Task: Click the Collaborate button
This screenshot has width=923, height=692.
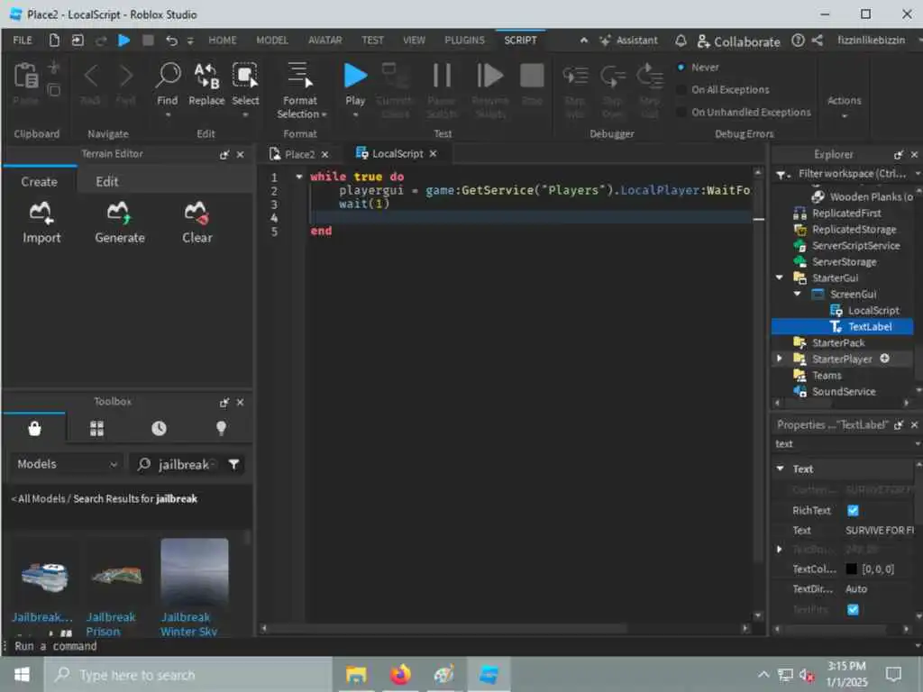Action: tap(738, 41)
